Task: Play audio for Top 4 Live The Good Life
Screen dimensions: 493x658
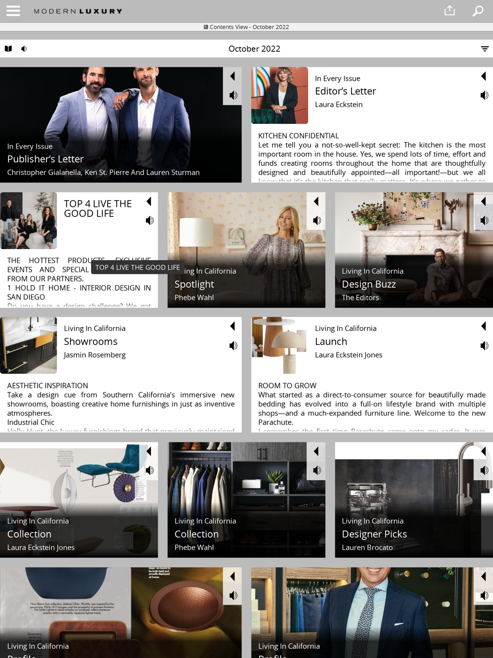Action: [x=149, y=220]
